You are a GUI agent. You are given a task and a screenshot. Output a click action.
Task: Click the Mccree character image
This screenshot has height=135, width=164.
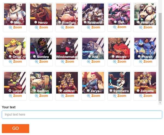119,49
